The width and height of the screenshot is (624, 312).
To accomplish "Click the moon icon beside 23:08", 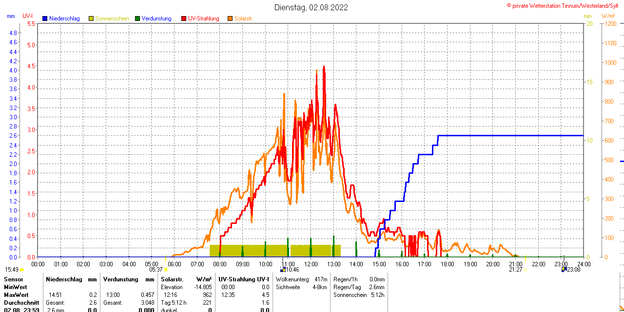I will point(564,269).
